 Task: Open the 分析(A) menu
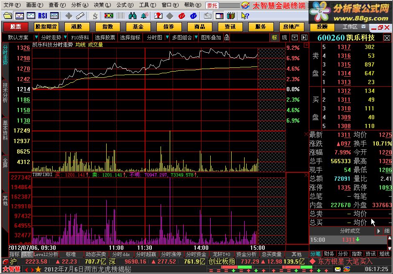pos(80,5)
